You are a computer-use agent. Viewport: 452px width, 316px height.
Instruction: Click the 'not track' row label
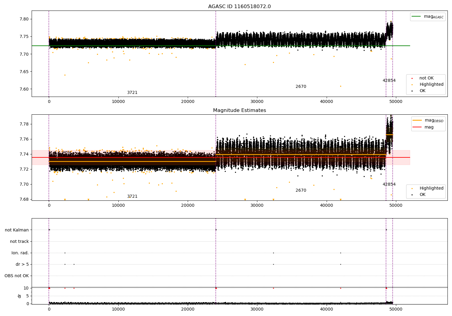[x=19, y=241]
